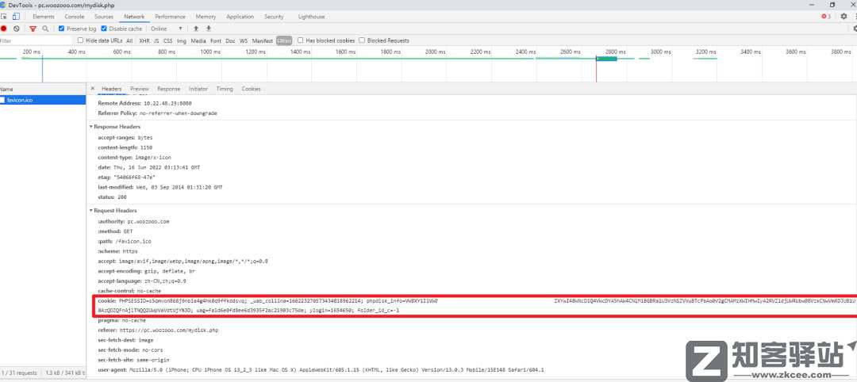Toggle the red filter funnel icon
The width and height of the screenshot is (857, 382).
pos(33,29)
